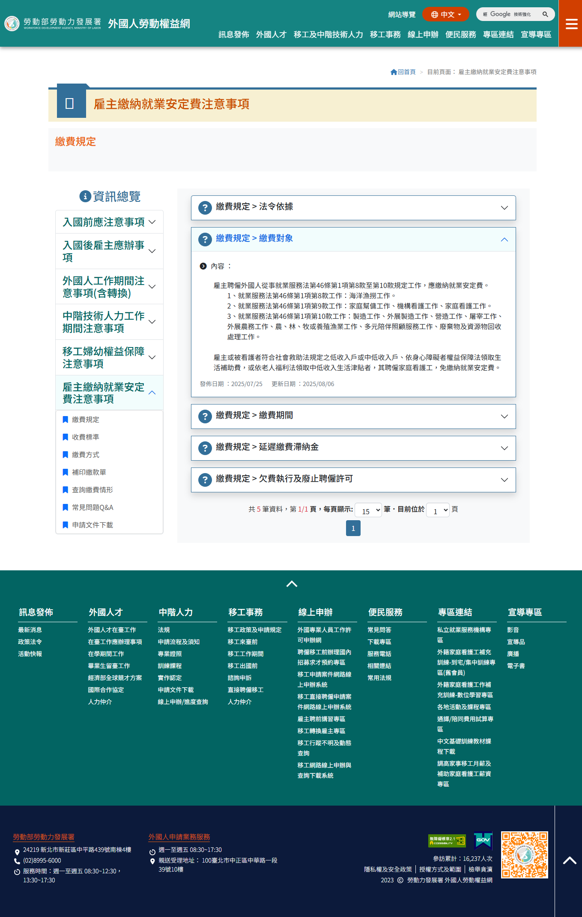
Task: Collapse footer sitemap with up chevron
Action: (292, 584)
